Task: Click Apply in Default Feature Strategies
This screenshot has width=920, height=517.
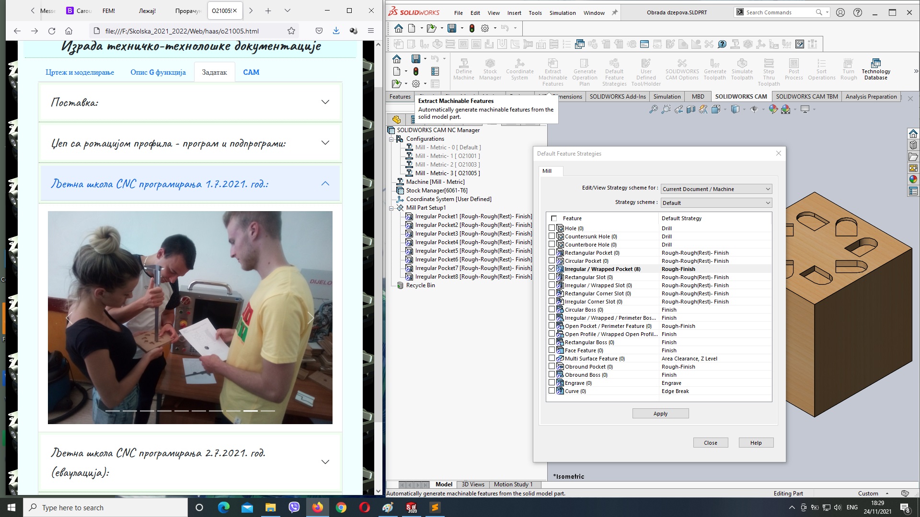Action: 660,414
